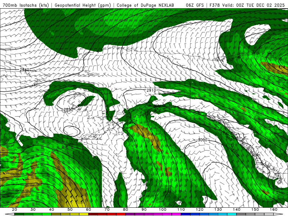This screenshot has height=216, width=288.
Task: Click the cyan swatch just before the 140 mark
Action: [232, 214]
